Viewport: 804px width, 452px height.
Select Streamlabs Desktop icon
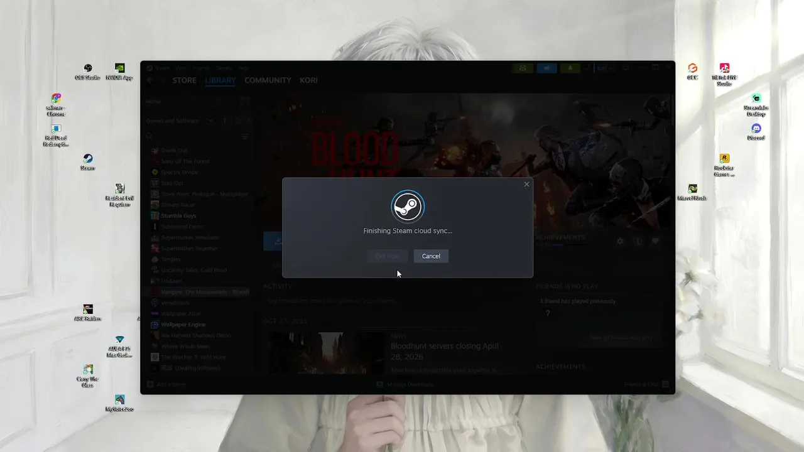756,105
